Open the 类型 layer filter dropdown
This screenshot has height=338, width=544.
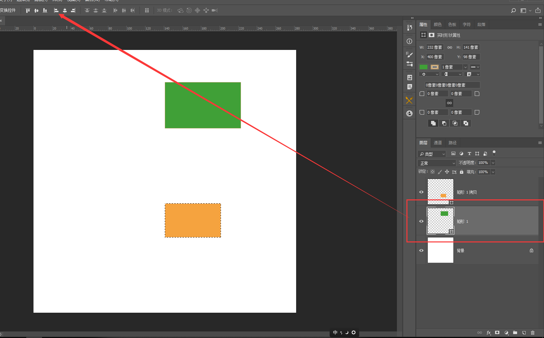[x=432, y=154]
